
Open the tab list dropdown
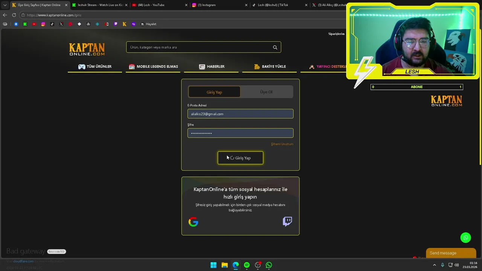pyautogui.click(x=5, y=5)
